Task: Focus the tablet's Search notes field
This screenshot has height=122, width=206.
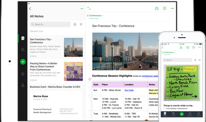Action: tap(50, 24)
